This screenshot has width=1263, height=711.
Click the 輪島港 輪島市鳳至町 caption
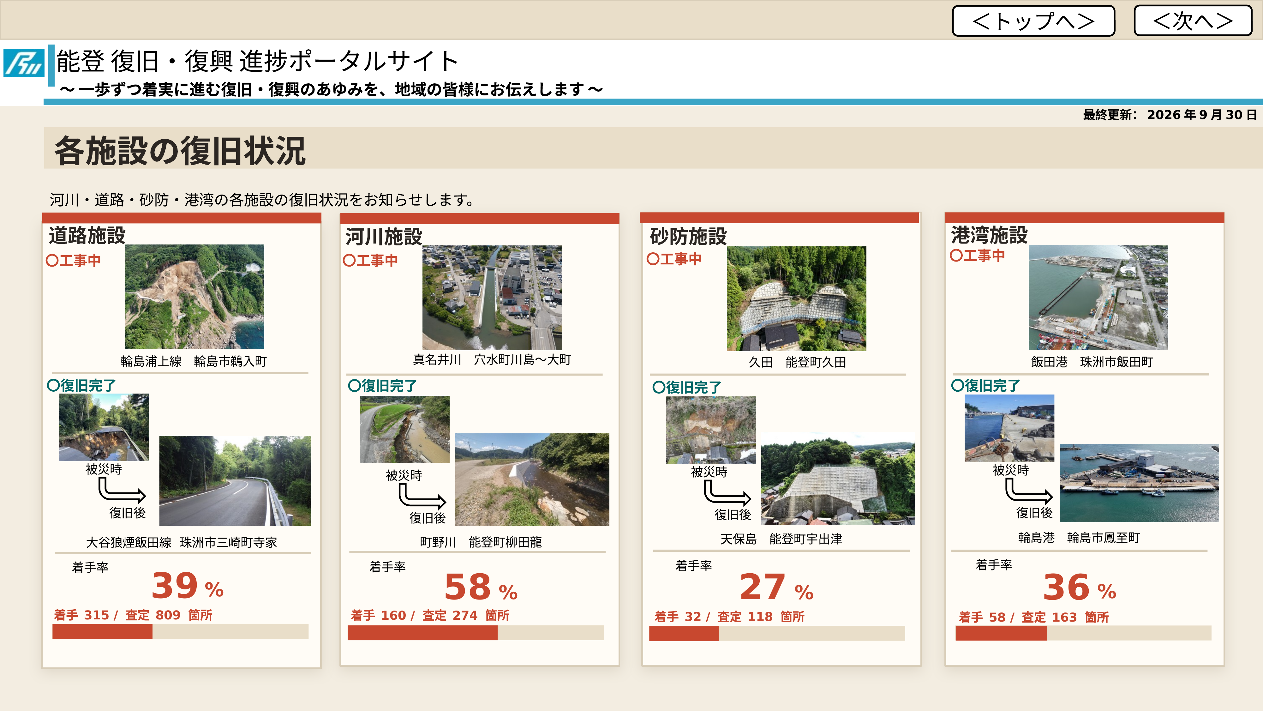pyautogui.click(x=1079, y=538)
